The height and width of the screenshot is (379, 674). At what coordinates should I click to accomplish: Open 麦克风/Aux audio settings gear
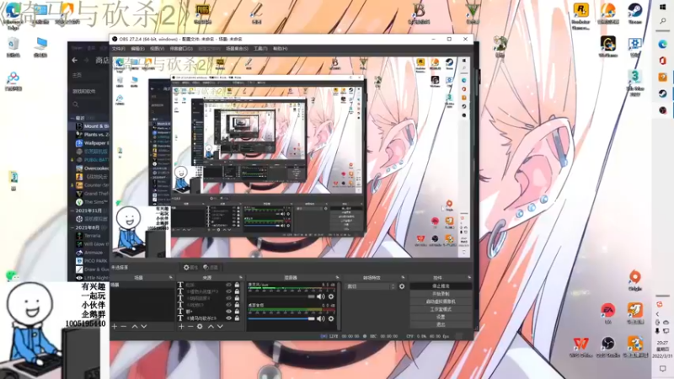(331, 296)
